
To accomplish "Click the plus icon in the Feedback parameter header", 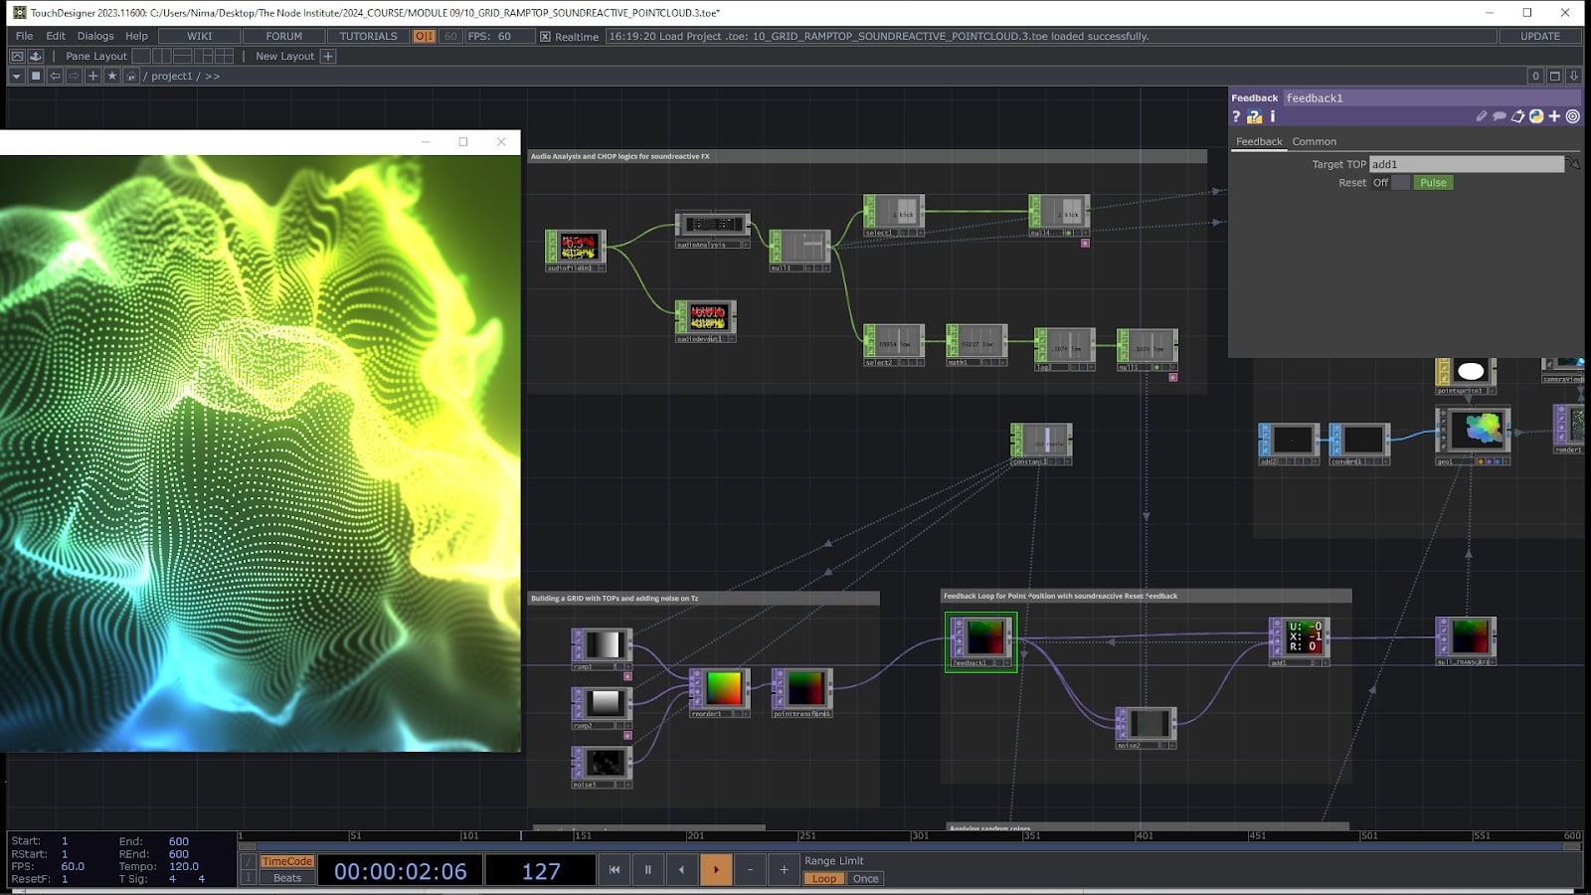I will pyautogui.click(x=1554, y=116).
